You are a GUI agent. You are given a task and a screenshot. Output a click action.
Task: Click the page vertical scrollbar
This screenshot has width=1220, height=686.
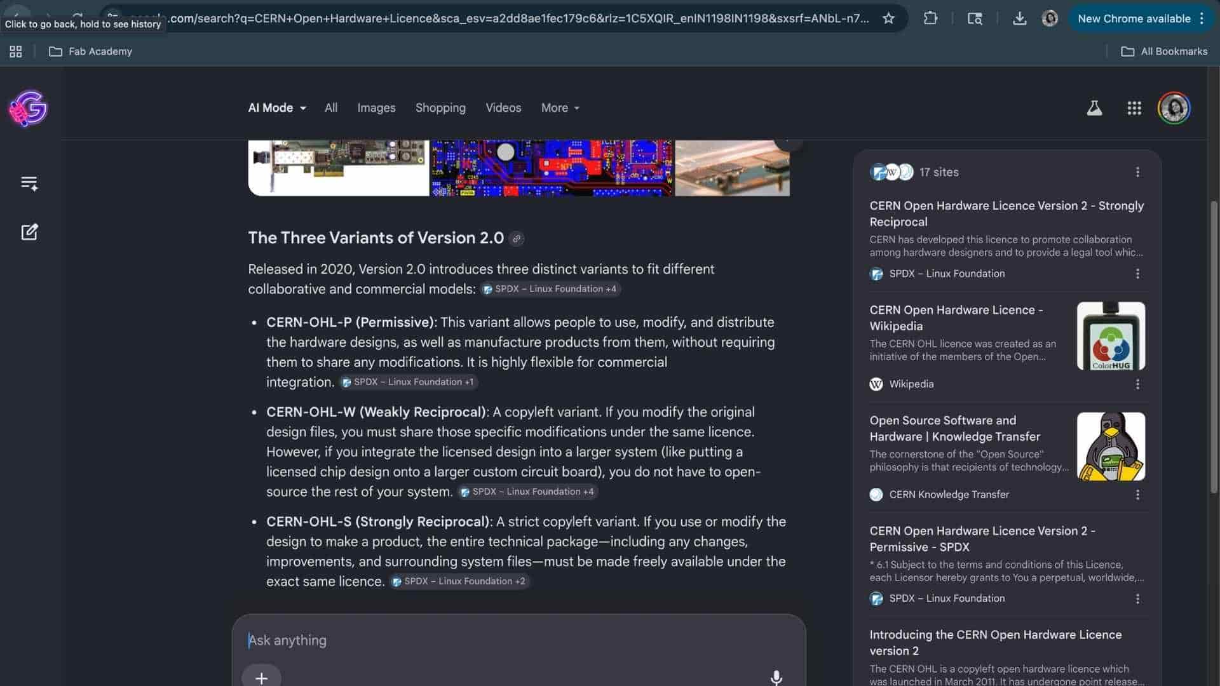[x=1214, y=346]
